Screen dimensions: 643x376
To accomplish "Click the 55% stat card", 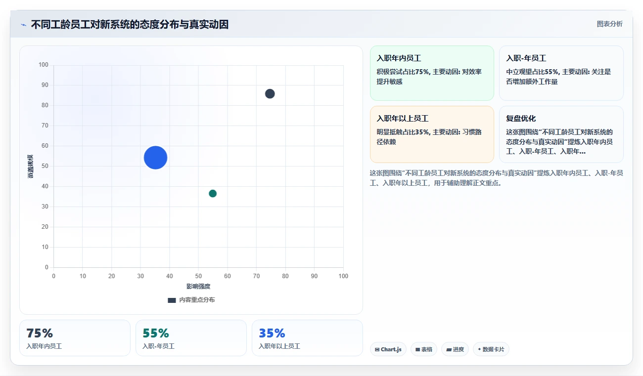I will pyautogui.click(x=191, y=338).
